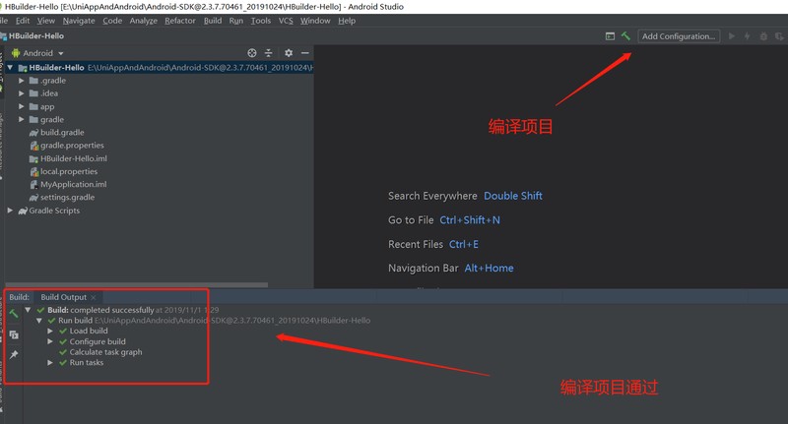Screen dimensions: 788x424
Task: Open the Navigate menu
Action: 79,21
